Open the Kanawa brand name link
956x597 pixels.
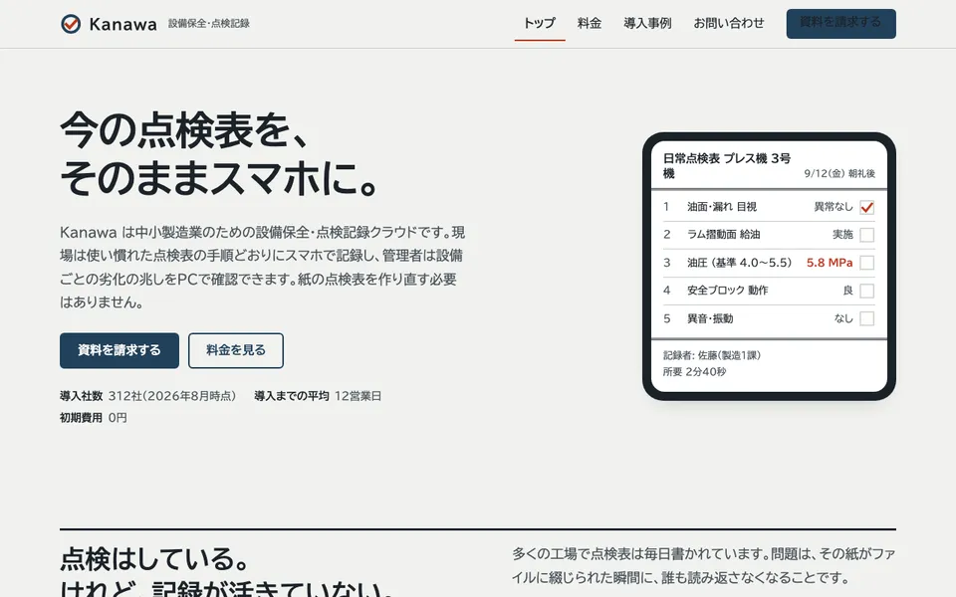pyautogui.click(x=122, y=24)
